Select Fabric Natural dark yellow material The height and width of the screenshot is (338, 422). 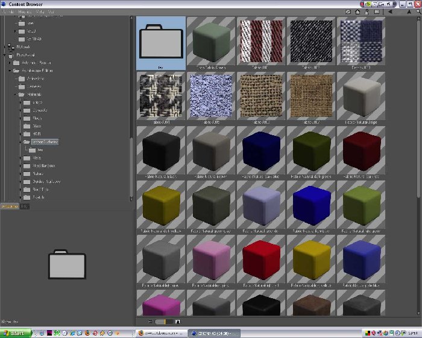point(161,207)
